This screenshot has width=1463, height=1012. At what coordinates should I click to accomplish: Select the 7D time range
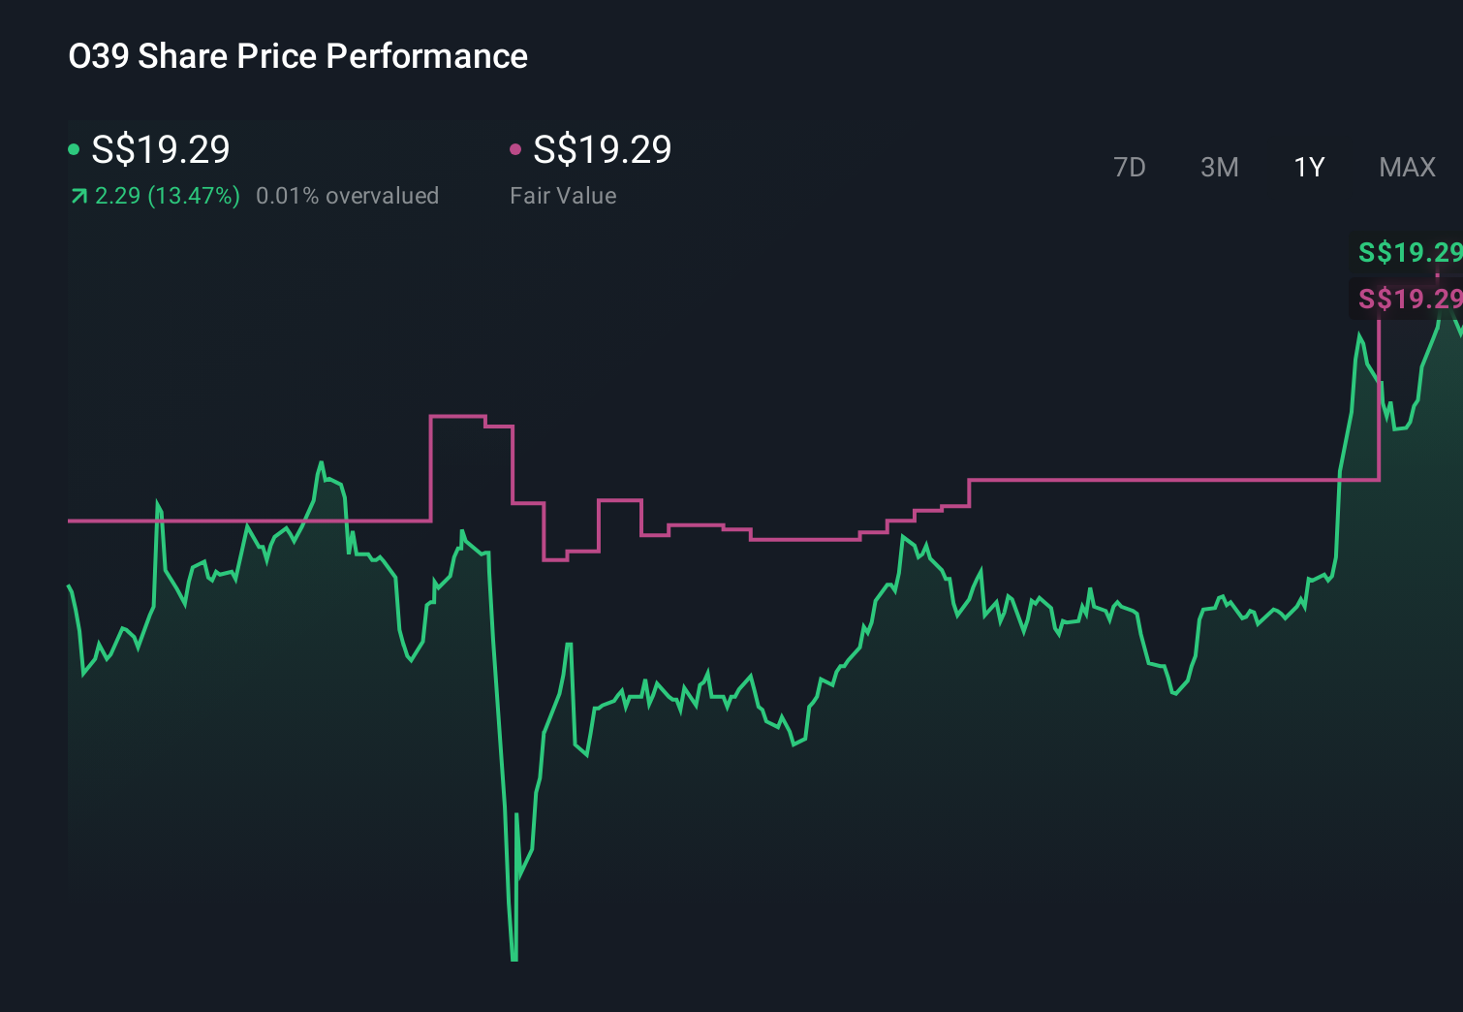(x=1131, y=167)
